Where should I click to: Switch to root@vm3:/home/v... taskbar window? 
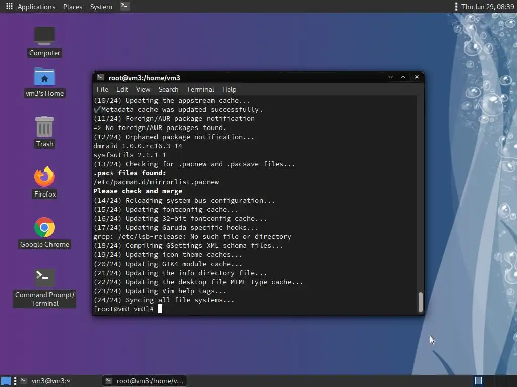[144, 381]
